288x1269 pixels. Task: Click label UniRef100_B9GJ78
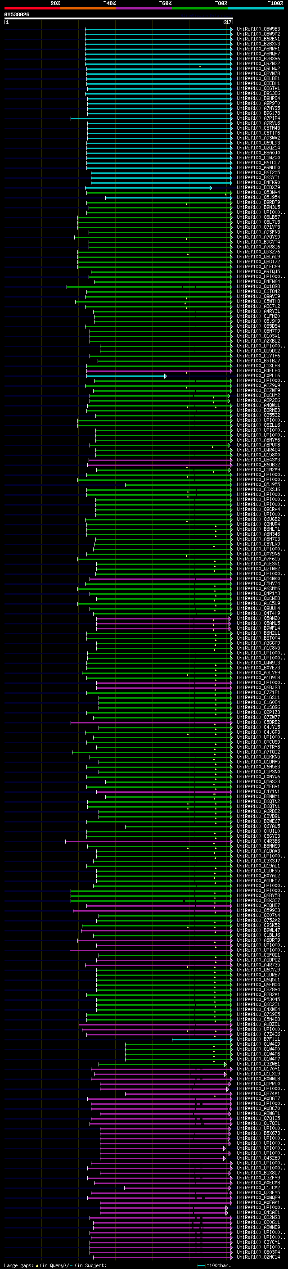click(x=258, y=113)
